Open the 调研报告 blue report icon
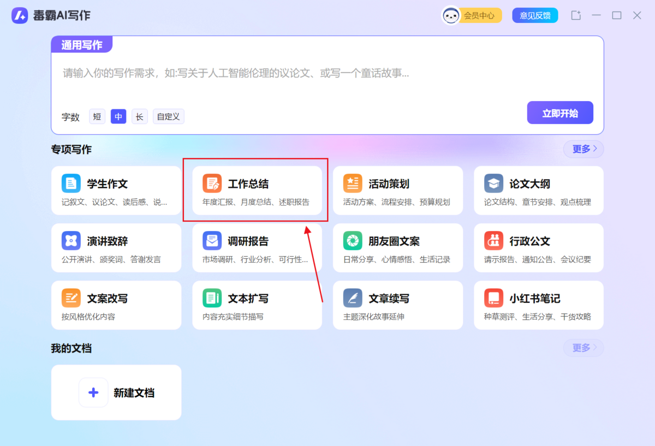The image size is (655, 446). pyautogui.click(x=212, y=240)
